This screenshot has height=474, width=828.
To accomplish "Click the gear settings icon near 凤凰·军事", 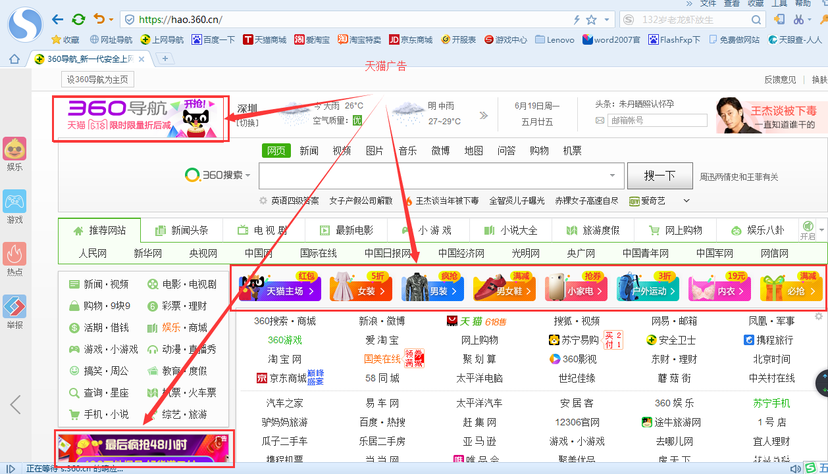I will pos(819,316).
